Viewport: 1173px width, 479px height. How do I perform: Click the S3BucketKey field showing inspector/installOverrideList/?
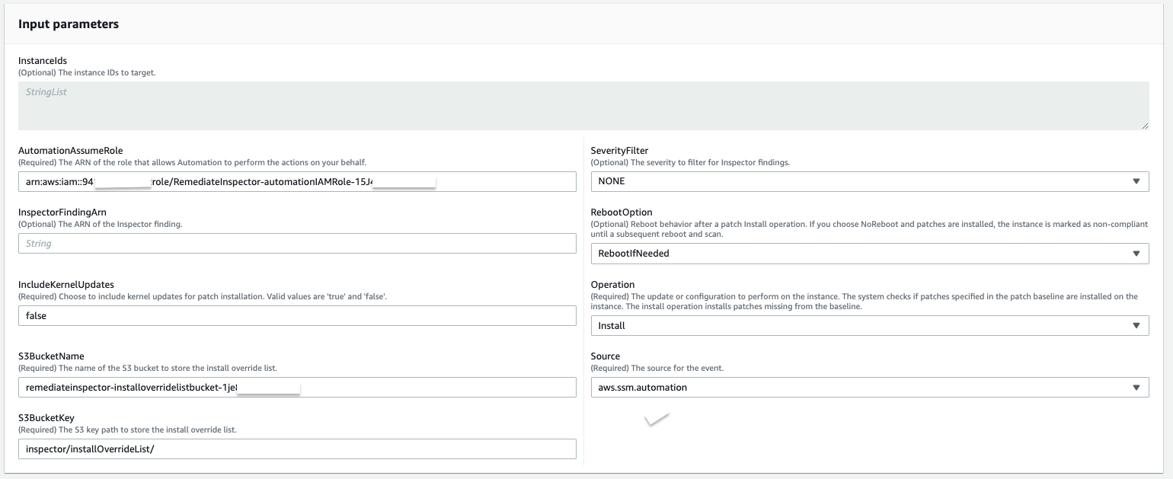(x=297, y=449)
